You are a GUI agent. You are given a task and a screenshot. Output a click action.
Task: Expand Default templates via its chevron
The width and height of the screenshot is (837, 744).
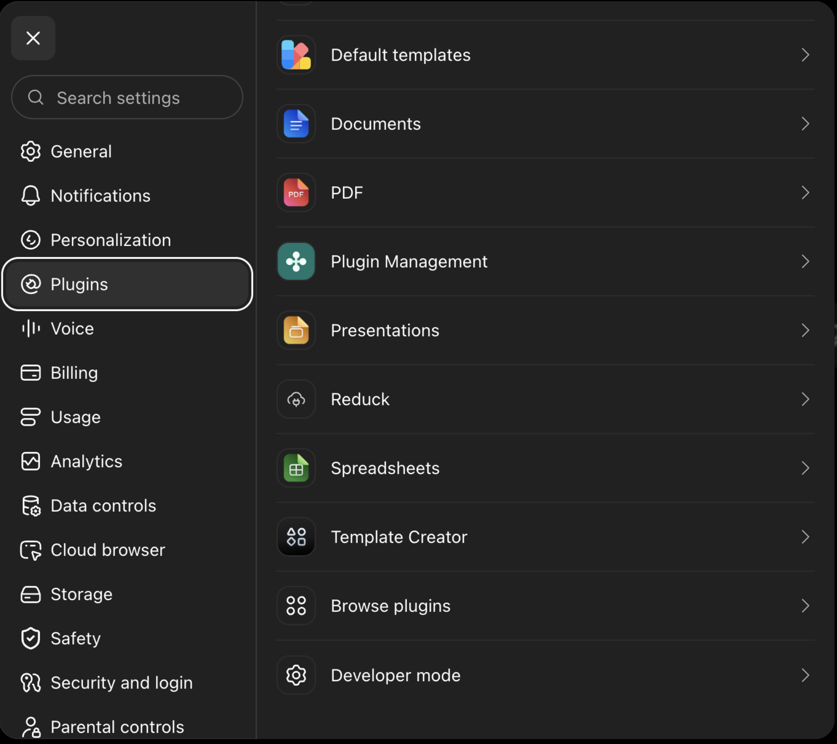point(805,55)
